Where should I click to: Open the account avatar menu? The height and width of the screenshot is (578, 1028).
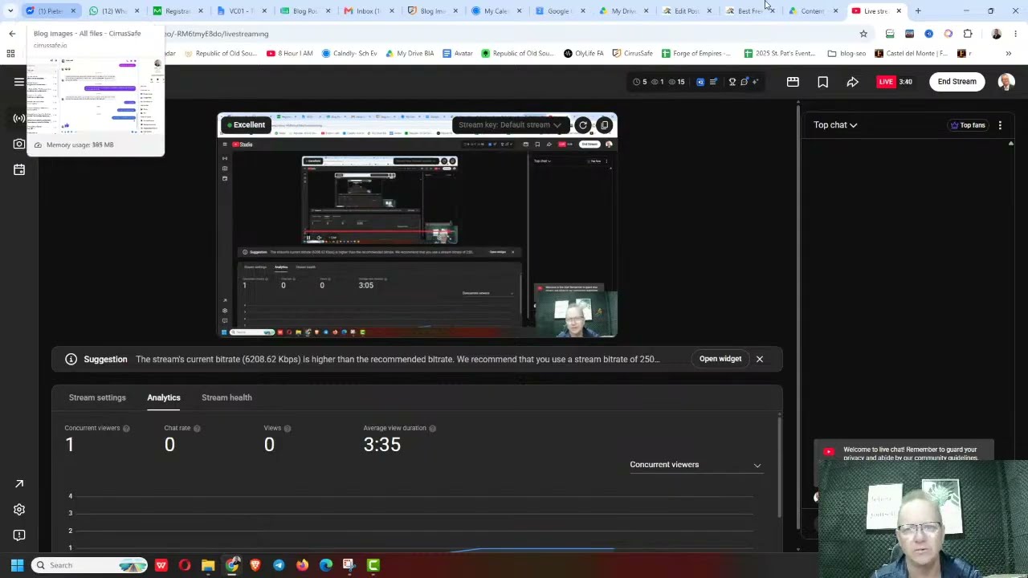(x=1006, y=81)
